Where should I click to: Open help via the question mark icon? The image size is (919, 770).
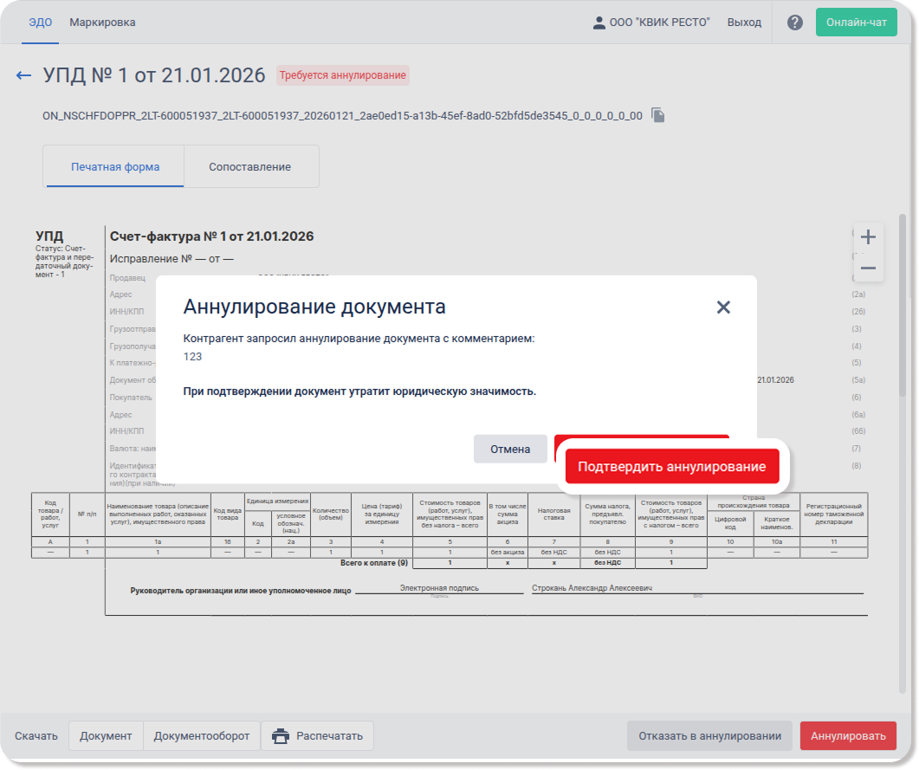click(x=794, y=23)
